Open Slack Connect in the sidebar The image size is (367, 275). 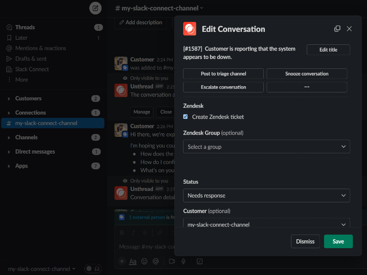click(32, 69)
